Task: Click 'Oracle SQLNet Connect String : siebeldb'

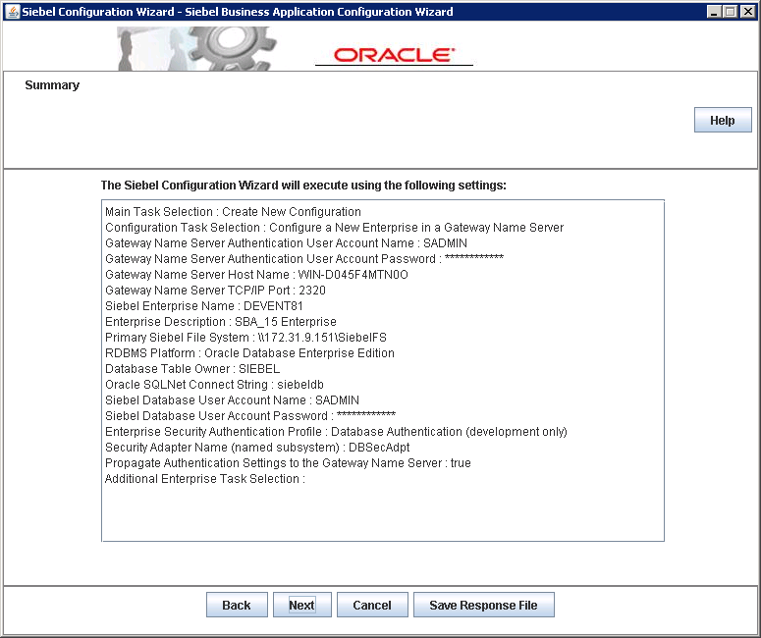Action: click(214, 384)
